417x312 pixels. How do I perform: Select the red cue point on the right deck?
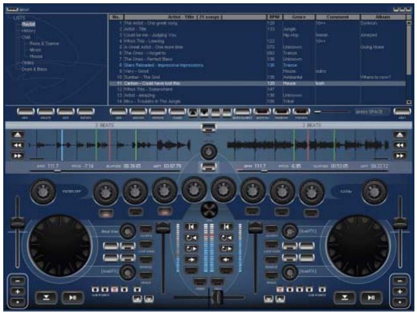coord(280,289)
